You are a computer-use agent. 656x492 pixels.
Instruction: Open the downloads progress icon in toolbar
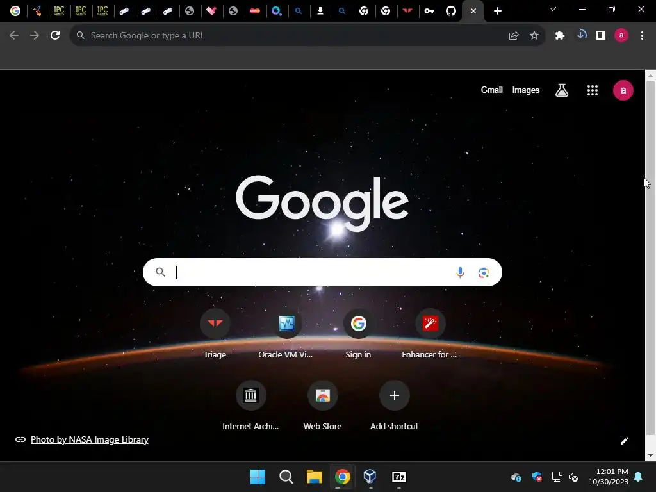pos(582,35)
